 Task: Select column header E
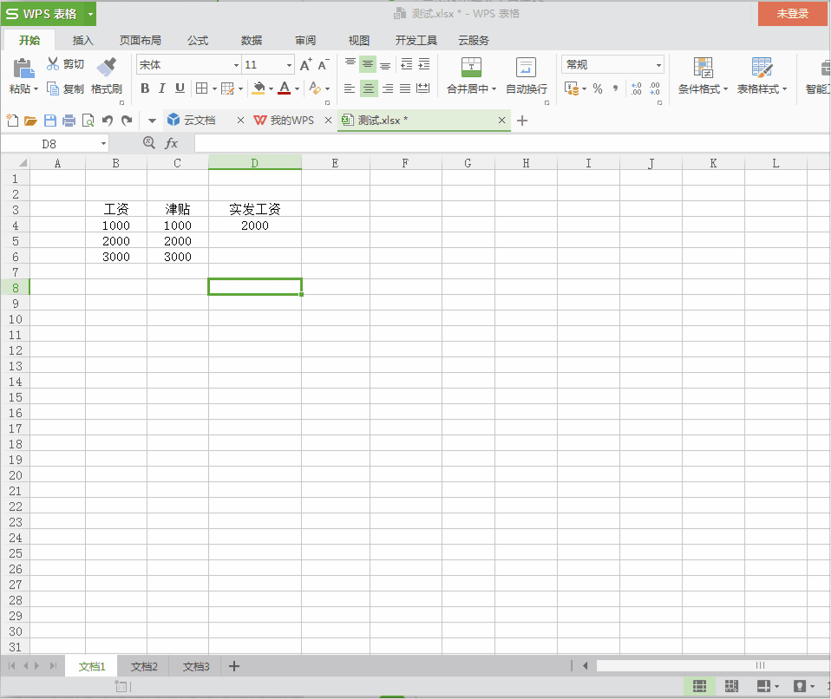335,163
